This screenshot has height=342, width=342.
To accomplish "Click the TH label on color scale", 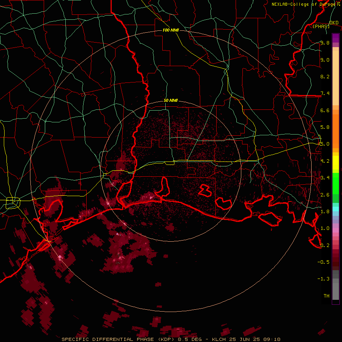I will click(326, 296).
